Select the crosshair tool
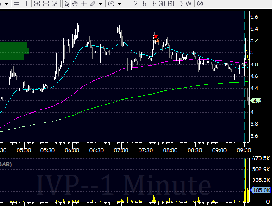272x206 pixels. pyautogui.click(x=84, y=4)
